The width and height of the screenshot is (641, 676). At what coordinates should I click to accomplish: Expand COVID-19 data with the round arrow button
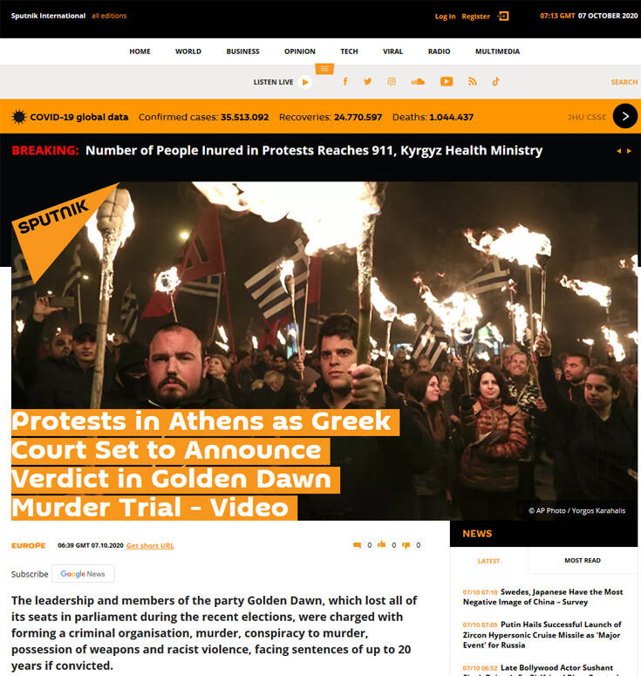pyautogui.click(x=625, y=116)
